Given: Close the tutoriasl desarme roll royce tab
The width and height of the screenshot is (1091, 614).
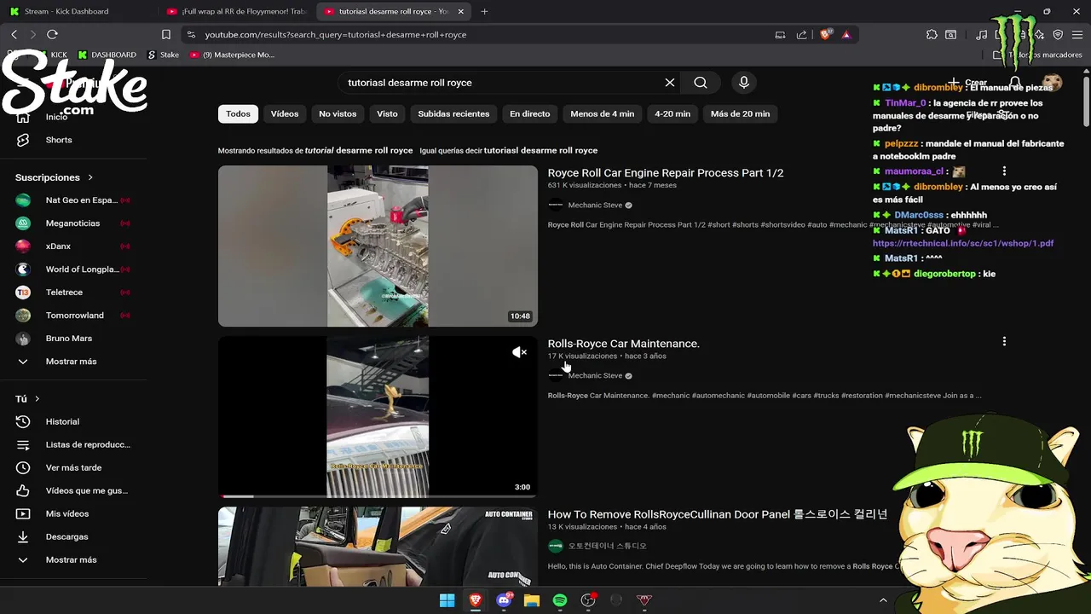Looking at the screenshot, I should click(461, 11).
